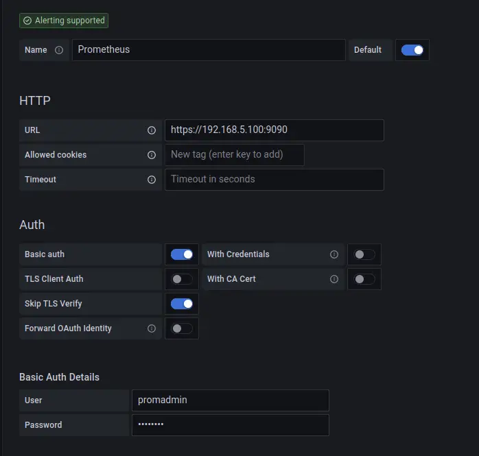Click the info icon next to Name
Viewport: 479px width, 456px height.
tap(59, 50)
